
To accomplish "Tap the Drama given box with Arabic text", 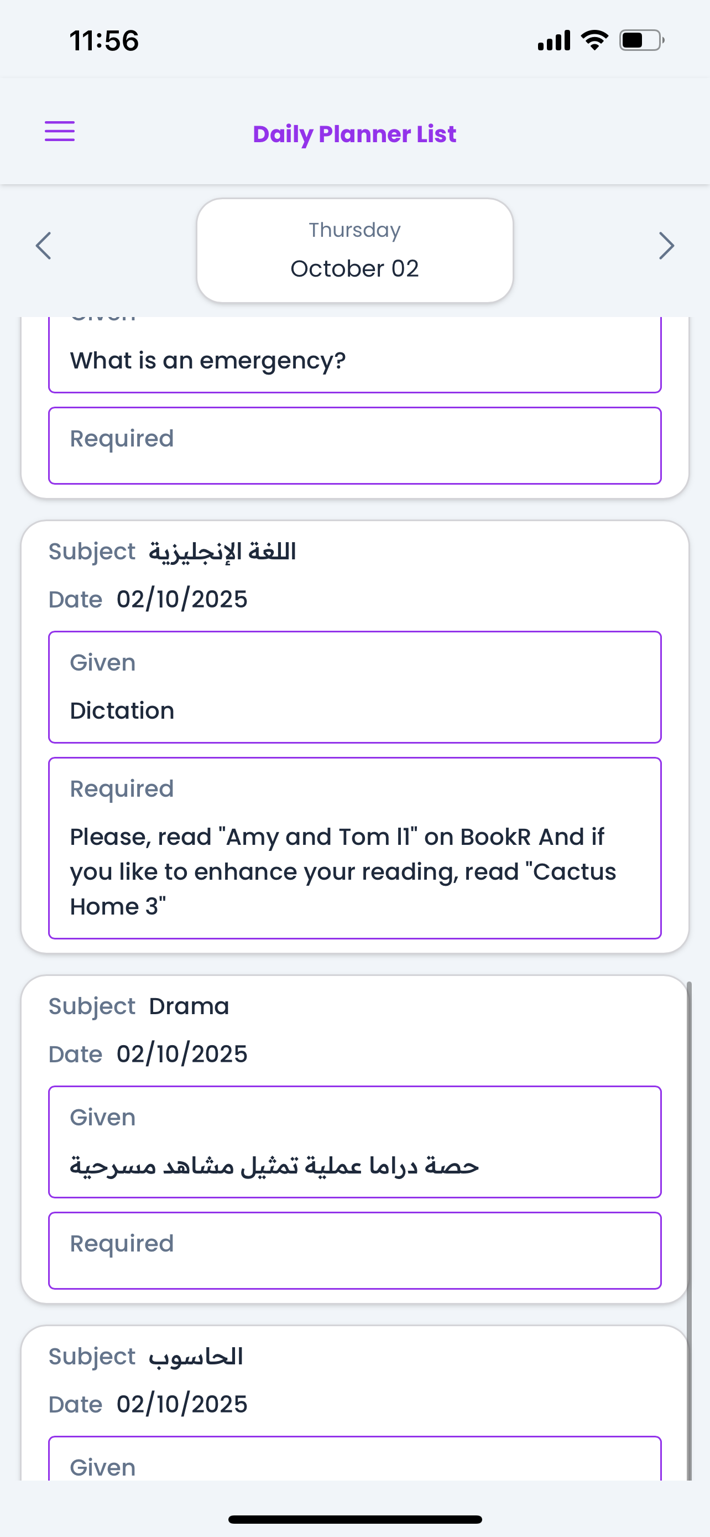I will click(x=354, y=1141).
